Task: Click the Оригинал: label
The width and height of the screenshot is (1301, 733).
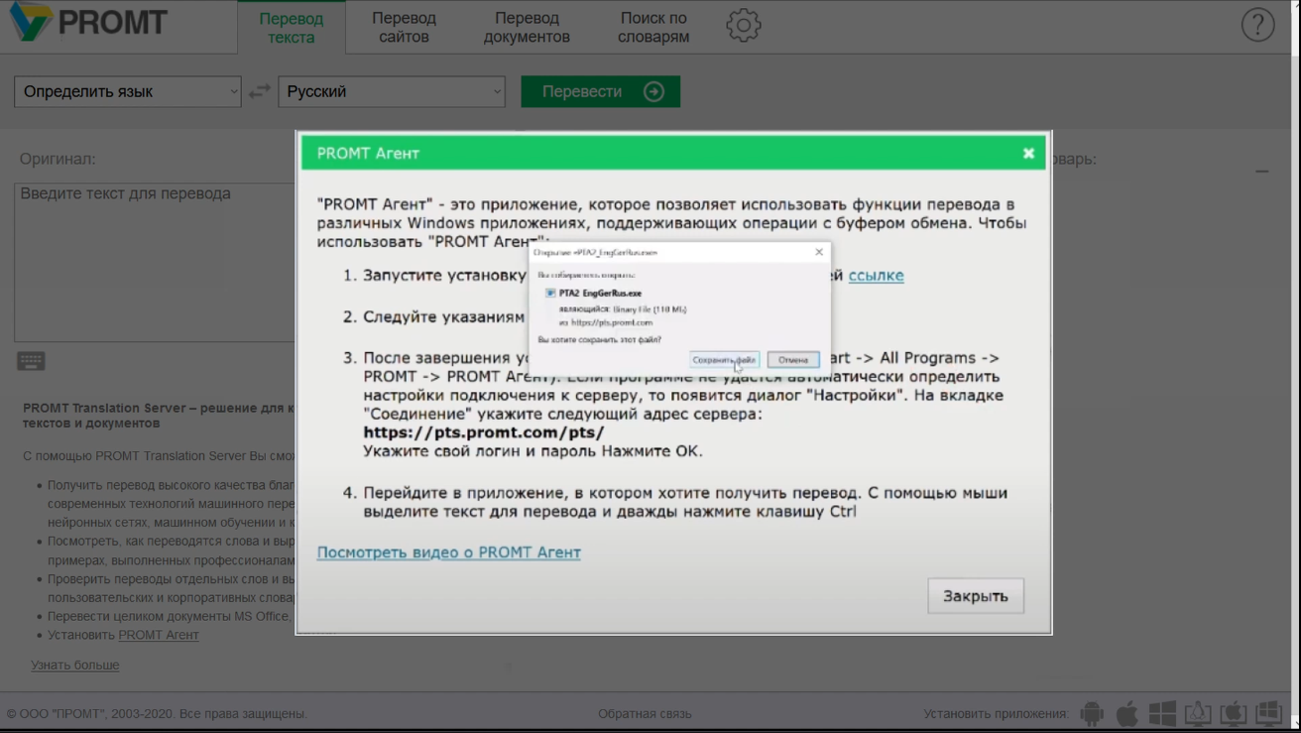Action: (x=58, y=159)
